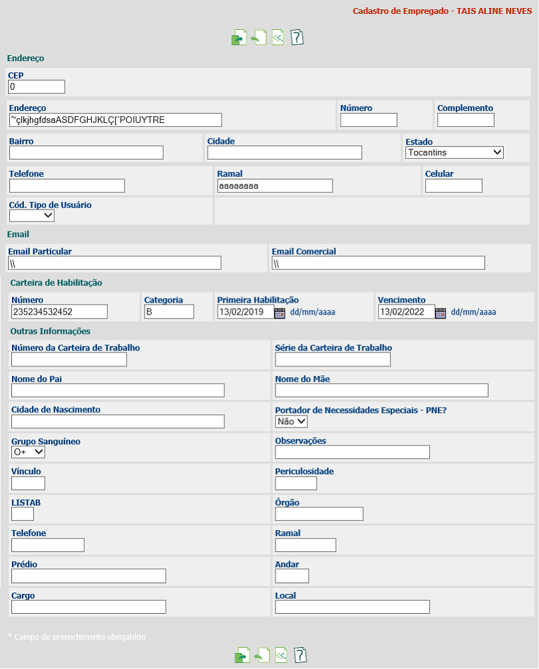Click Telefone field under Outras Informações

(48, 545)
